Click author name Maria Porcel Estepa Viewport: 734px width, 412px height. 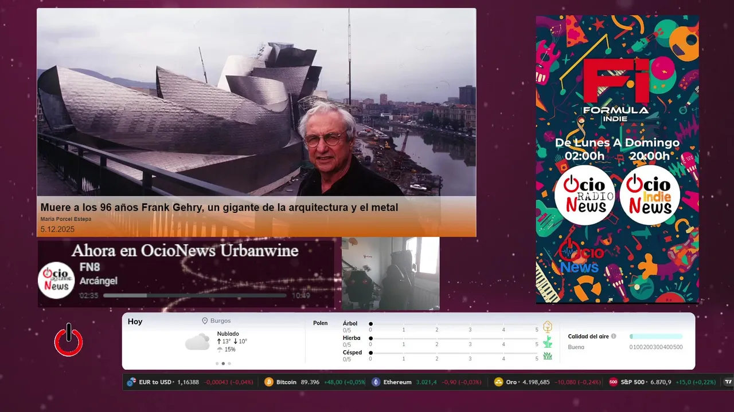point(66,219)
